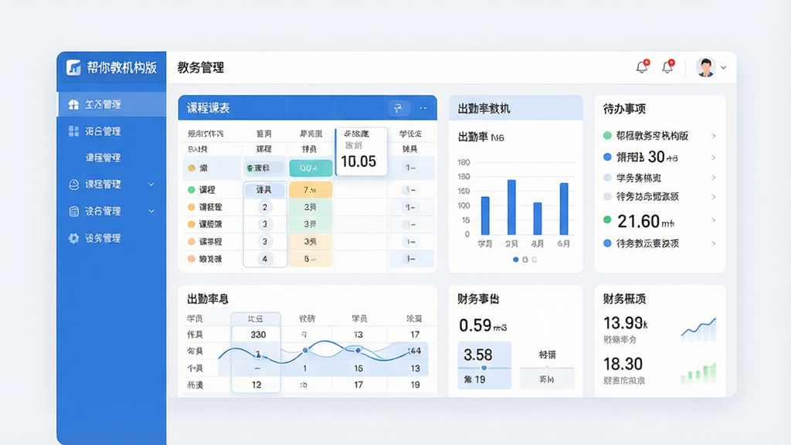Screen dimensions: 791x445
Task: Click the gear icon in the sidebar
Action: pyautogui.click(x=73, y=238)
